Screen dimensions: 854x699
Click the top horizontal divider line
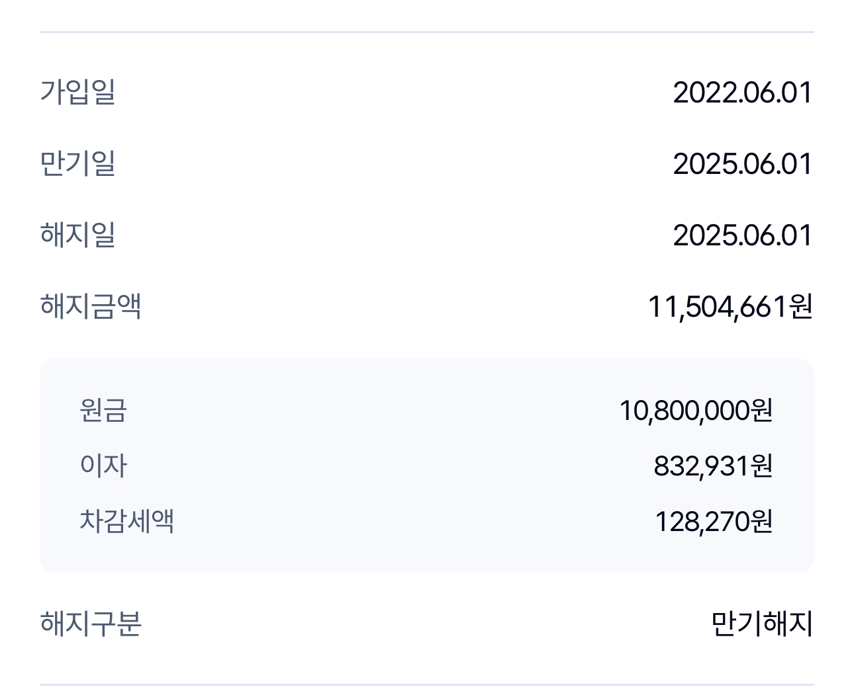point(426,32)
